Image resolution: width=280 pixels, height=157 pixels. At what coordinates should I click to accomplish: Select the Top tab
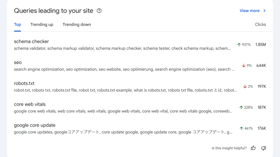[x=17, y=25]
